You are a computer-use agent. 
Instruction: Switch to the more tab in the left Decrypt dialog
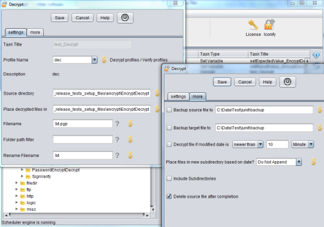pyautogui.click(x=35, y=32)
